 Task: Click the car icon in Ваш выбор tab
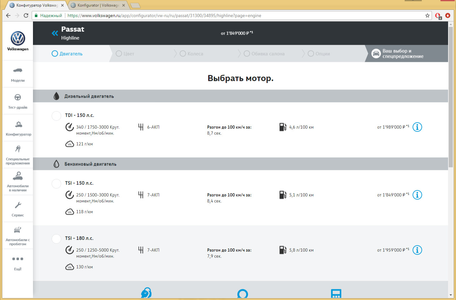[376, 54]
